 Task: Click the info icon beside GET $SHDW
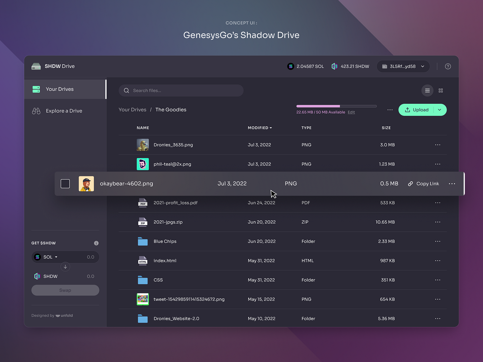pyautogui.click(x=96, y=243)
